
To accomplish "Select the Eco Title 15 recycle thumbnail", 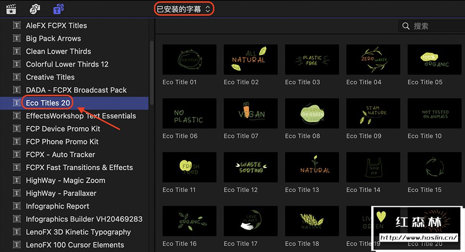I will click(434, 167).
